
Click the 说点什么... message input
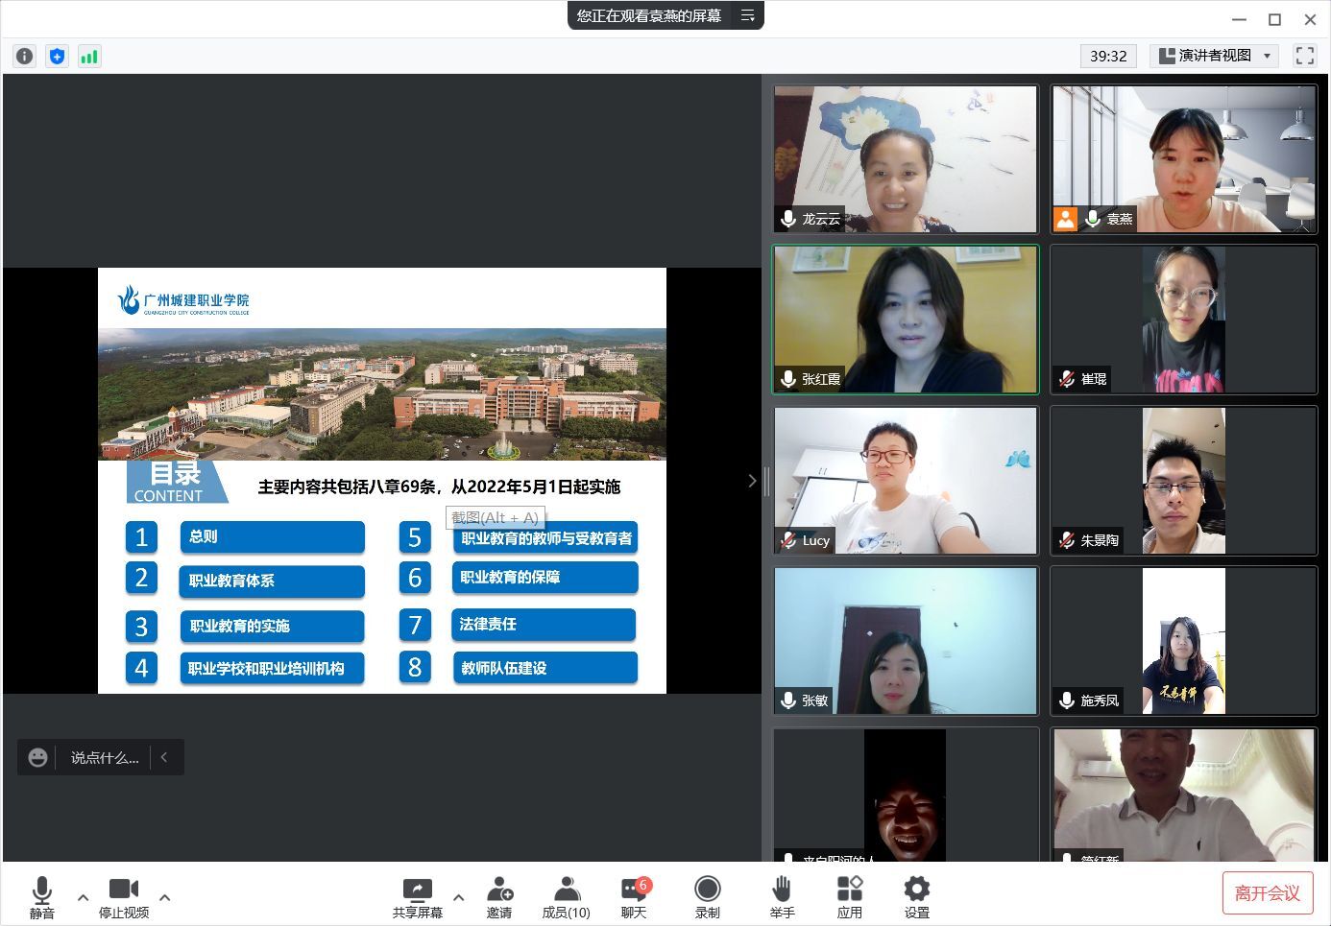(x=104, y=757)
